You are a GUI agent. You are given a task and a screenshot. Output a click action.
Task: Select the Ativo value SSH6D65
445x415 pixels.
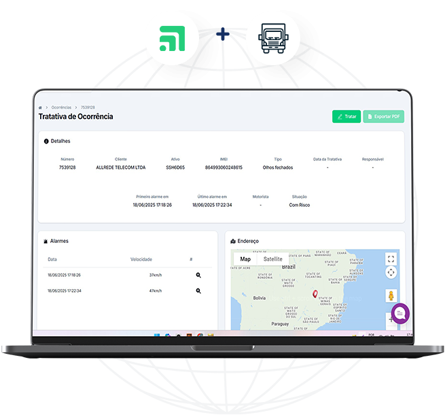point(175,168)
